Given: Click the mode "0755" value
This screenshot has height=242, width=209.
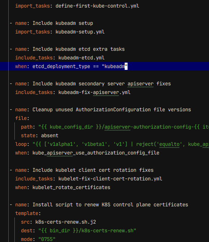Looking at the screenshot, I should [47, 239].
